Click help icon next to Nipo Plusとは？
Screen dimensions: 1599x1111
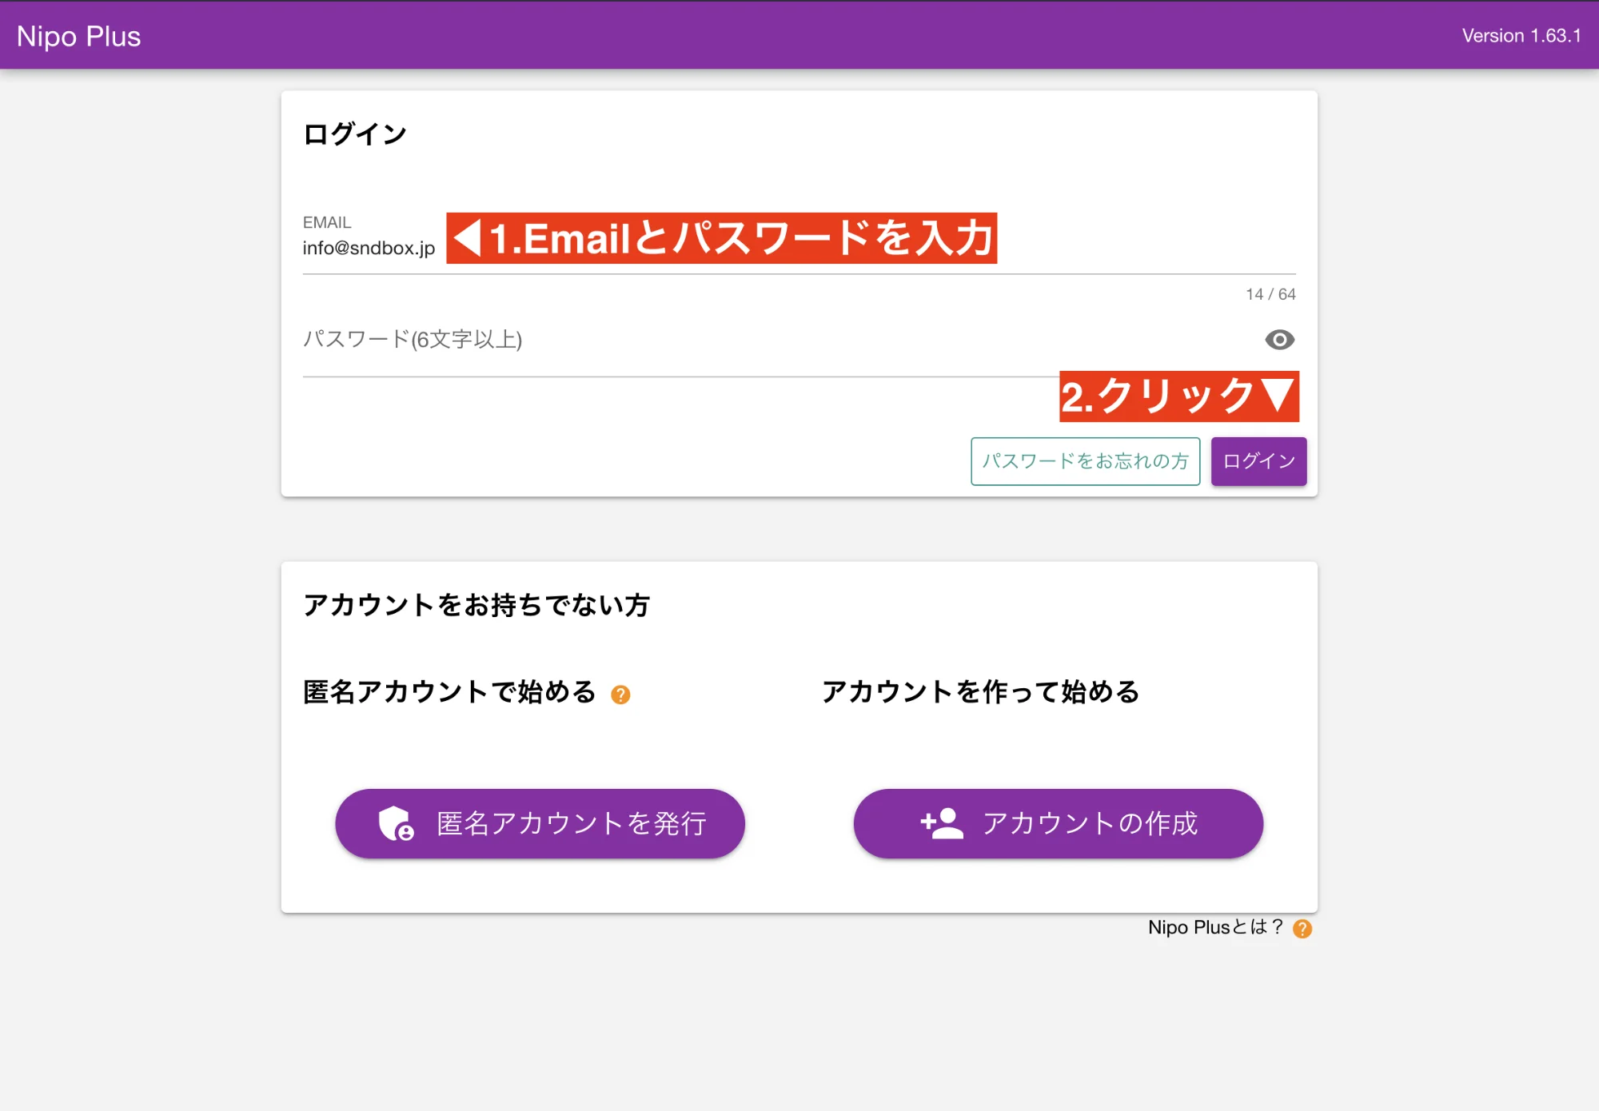(1302, 929)
